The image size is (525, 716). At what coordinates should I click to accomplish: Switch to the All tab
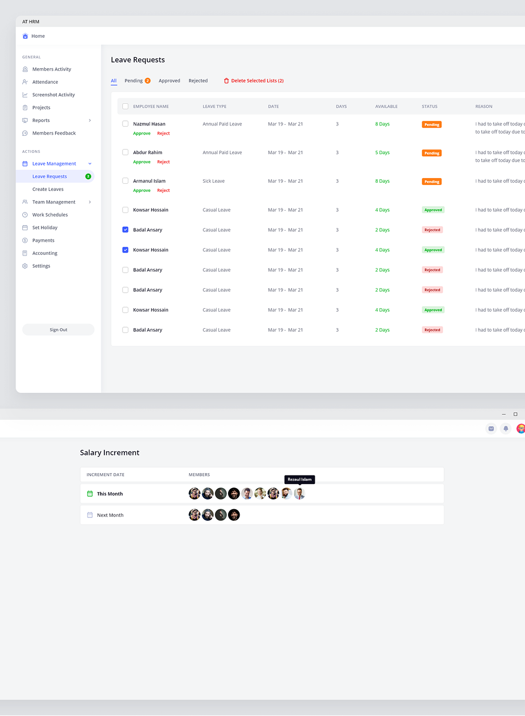(113, 81)
